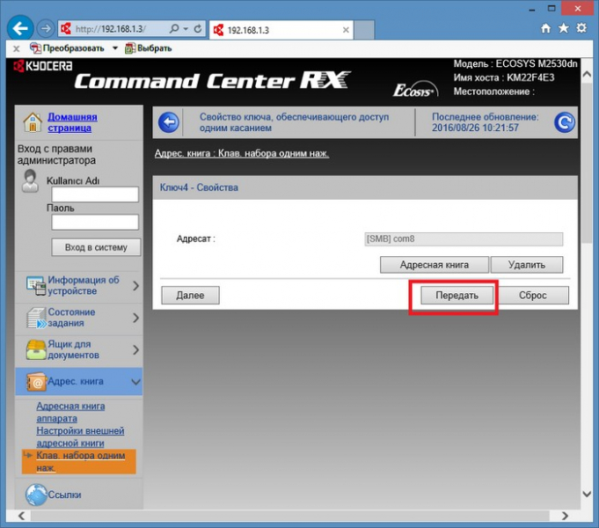Expand the device information section
Screen dimensions: 599x528
[135, 285]
